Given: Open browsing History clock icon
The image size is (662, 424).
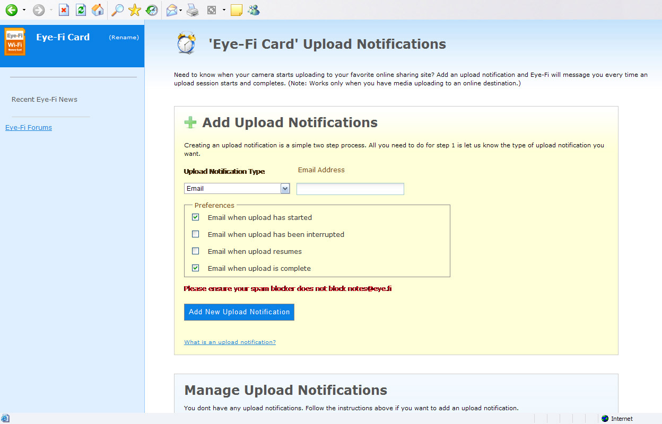Looking at the screenshot, I should point(152,10).
